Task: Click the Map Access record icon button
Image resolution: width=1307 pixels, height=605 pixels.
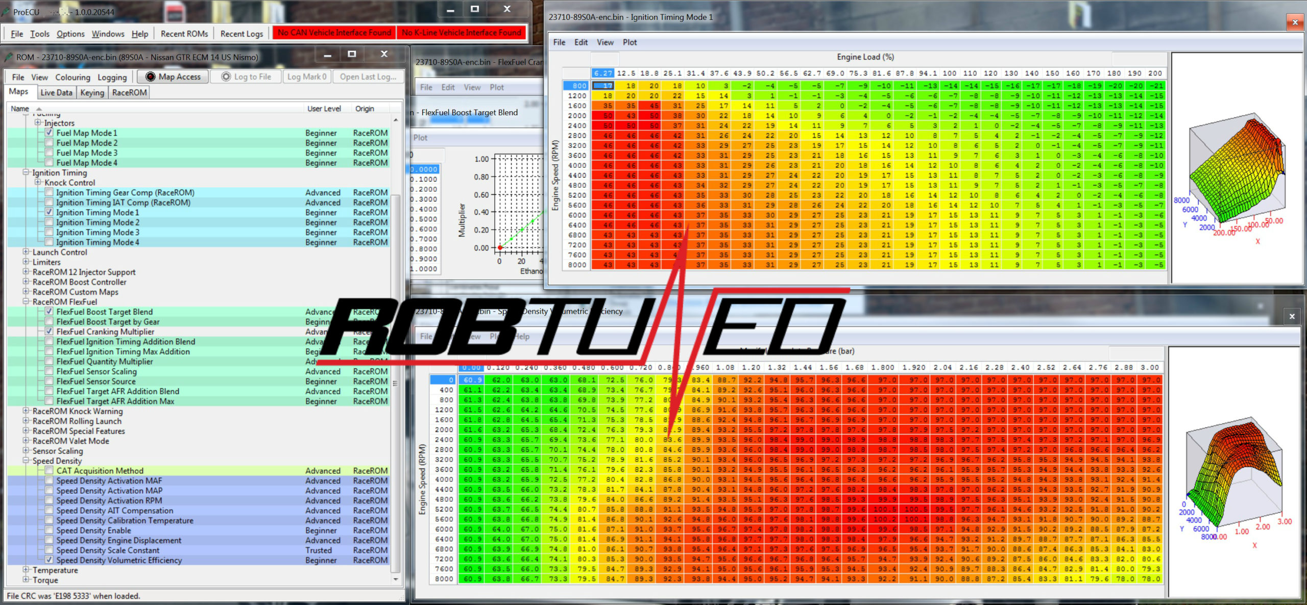Action: coord(151,77)
